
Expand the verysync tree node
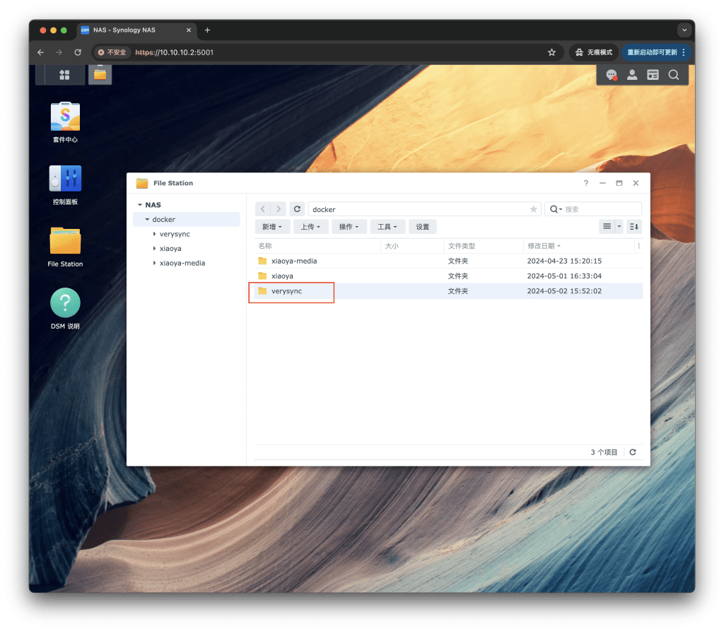pos(154,234)
